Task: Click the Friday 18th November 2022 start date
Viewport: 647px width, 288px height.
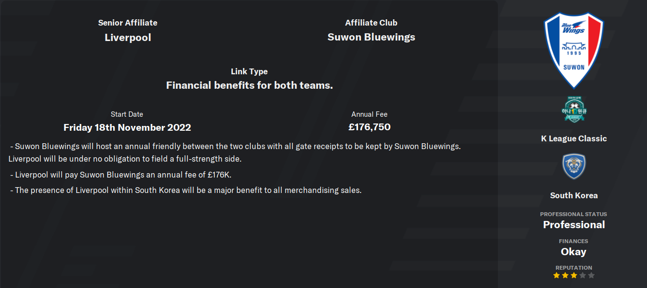Action: pyautogui.click(x=127, y=127)
